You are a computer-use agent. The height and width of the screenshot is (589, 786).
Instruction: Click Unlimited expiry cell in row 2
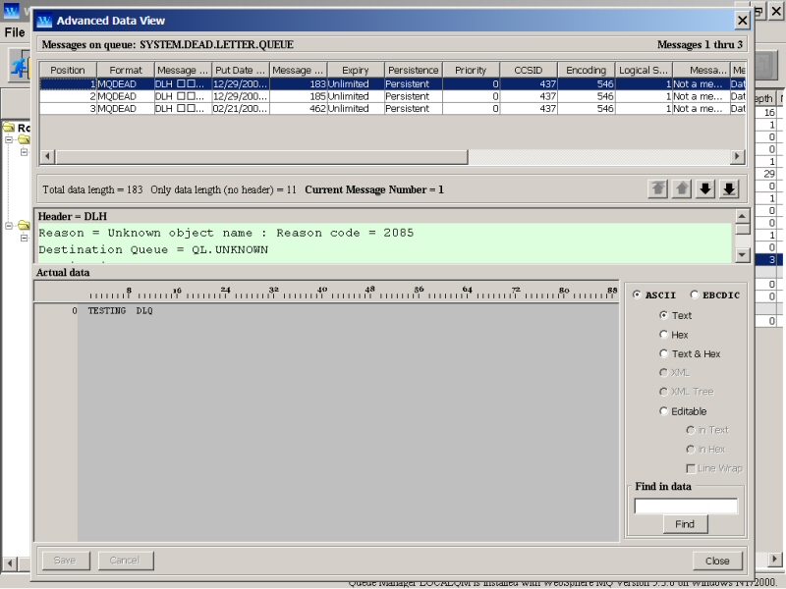point(356,96)
